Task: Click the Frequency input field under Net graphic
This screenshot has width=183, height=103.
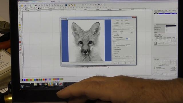Action: click(128, 45)
